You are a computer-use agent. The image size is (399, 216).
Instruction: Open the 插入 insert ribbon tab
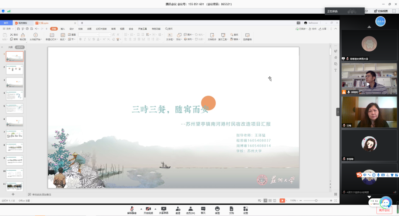coord(63,29)
